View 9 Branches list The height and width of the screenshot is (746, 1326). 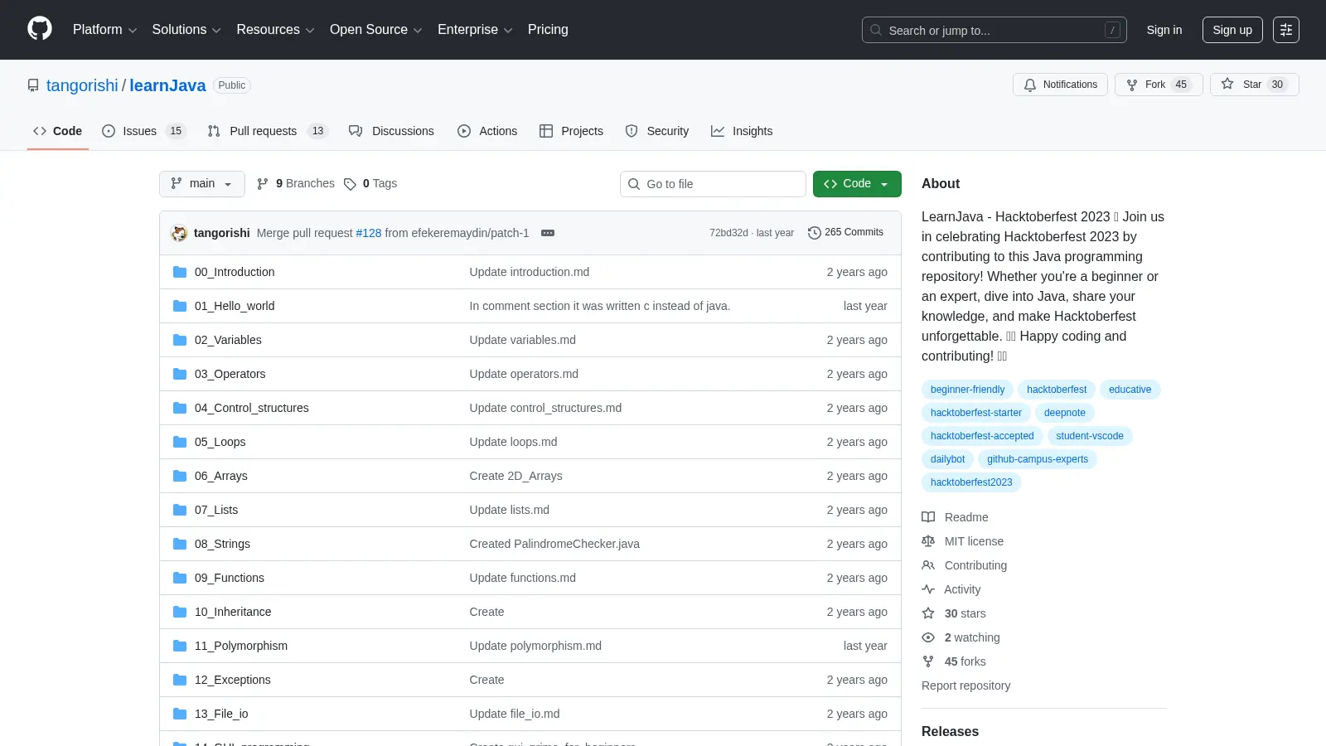[x=296, y=184]
